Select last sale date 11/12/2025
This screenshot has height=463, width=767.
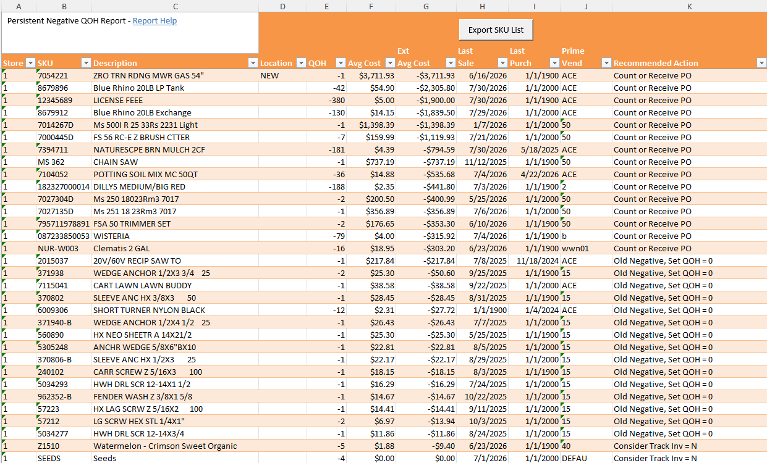point(482,162)
